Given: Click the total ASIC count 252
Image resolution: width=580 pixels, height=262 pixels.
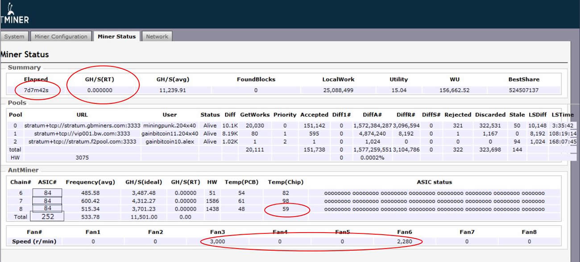Looking at the screenshot, I should tap(47, 217).
